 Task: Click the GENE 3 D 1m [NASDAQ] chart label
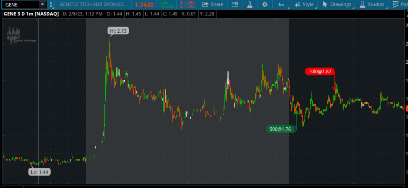(x=31, y=14)
